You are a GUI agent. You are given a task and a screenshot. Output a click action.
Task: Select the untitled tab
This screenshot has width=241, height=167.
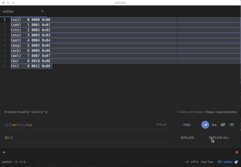[x=23, y=11]
